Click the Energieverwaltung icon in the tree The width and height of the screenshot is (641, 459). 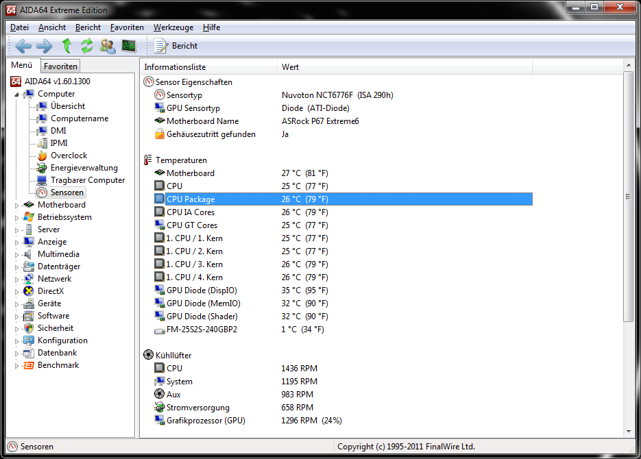42,168
